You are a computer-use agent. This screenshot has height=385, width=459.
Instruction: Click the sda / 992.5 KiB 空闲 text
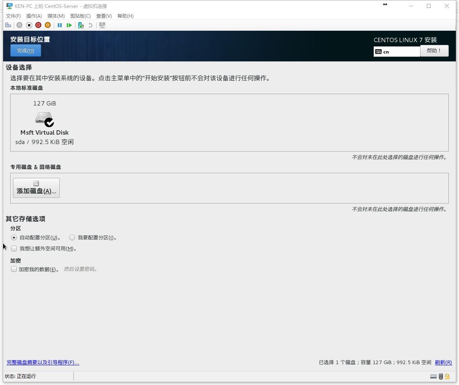point(44,142)
